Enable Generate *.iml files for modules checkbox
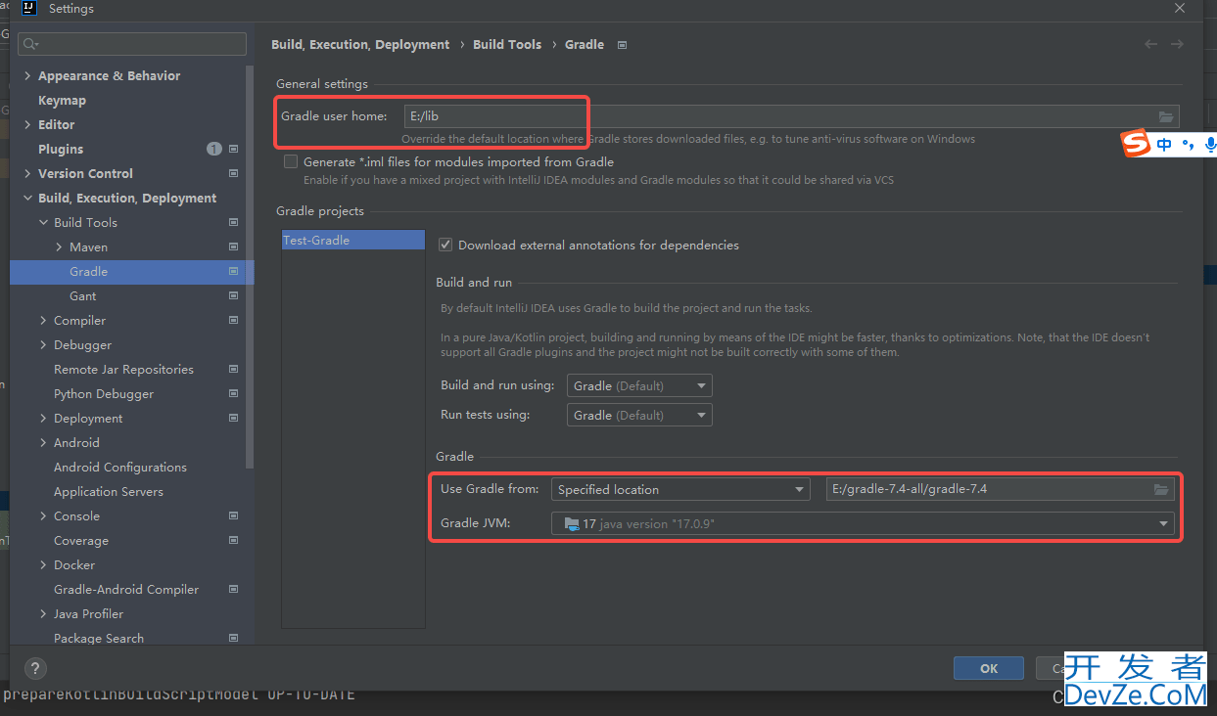Image resolution: width=1217 pixels, height=716 pixels. tap(291, 161)
